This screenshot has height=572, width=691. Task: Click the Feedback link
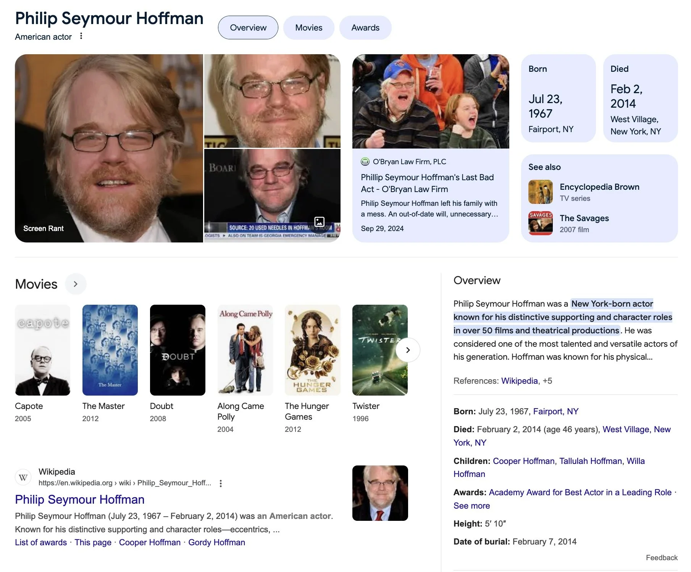(x=662, y=557)
